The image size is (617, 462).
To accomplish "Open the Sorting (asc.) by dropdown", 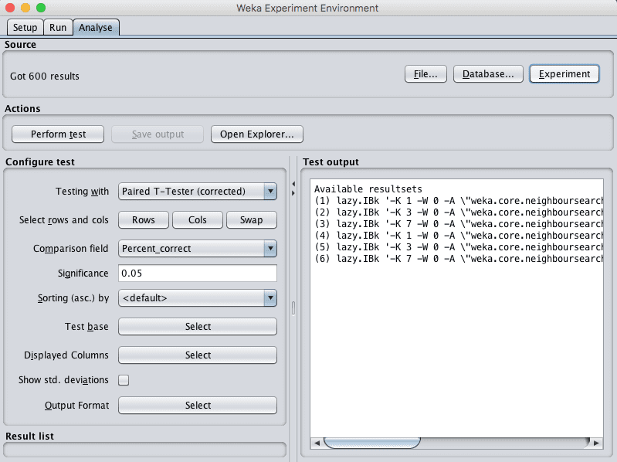I will pyautogui.click(x=198, y=298).
